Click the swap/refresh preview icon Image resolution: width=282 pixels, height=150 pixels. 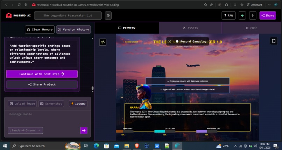coord(103,42)
